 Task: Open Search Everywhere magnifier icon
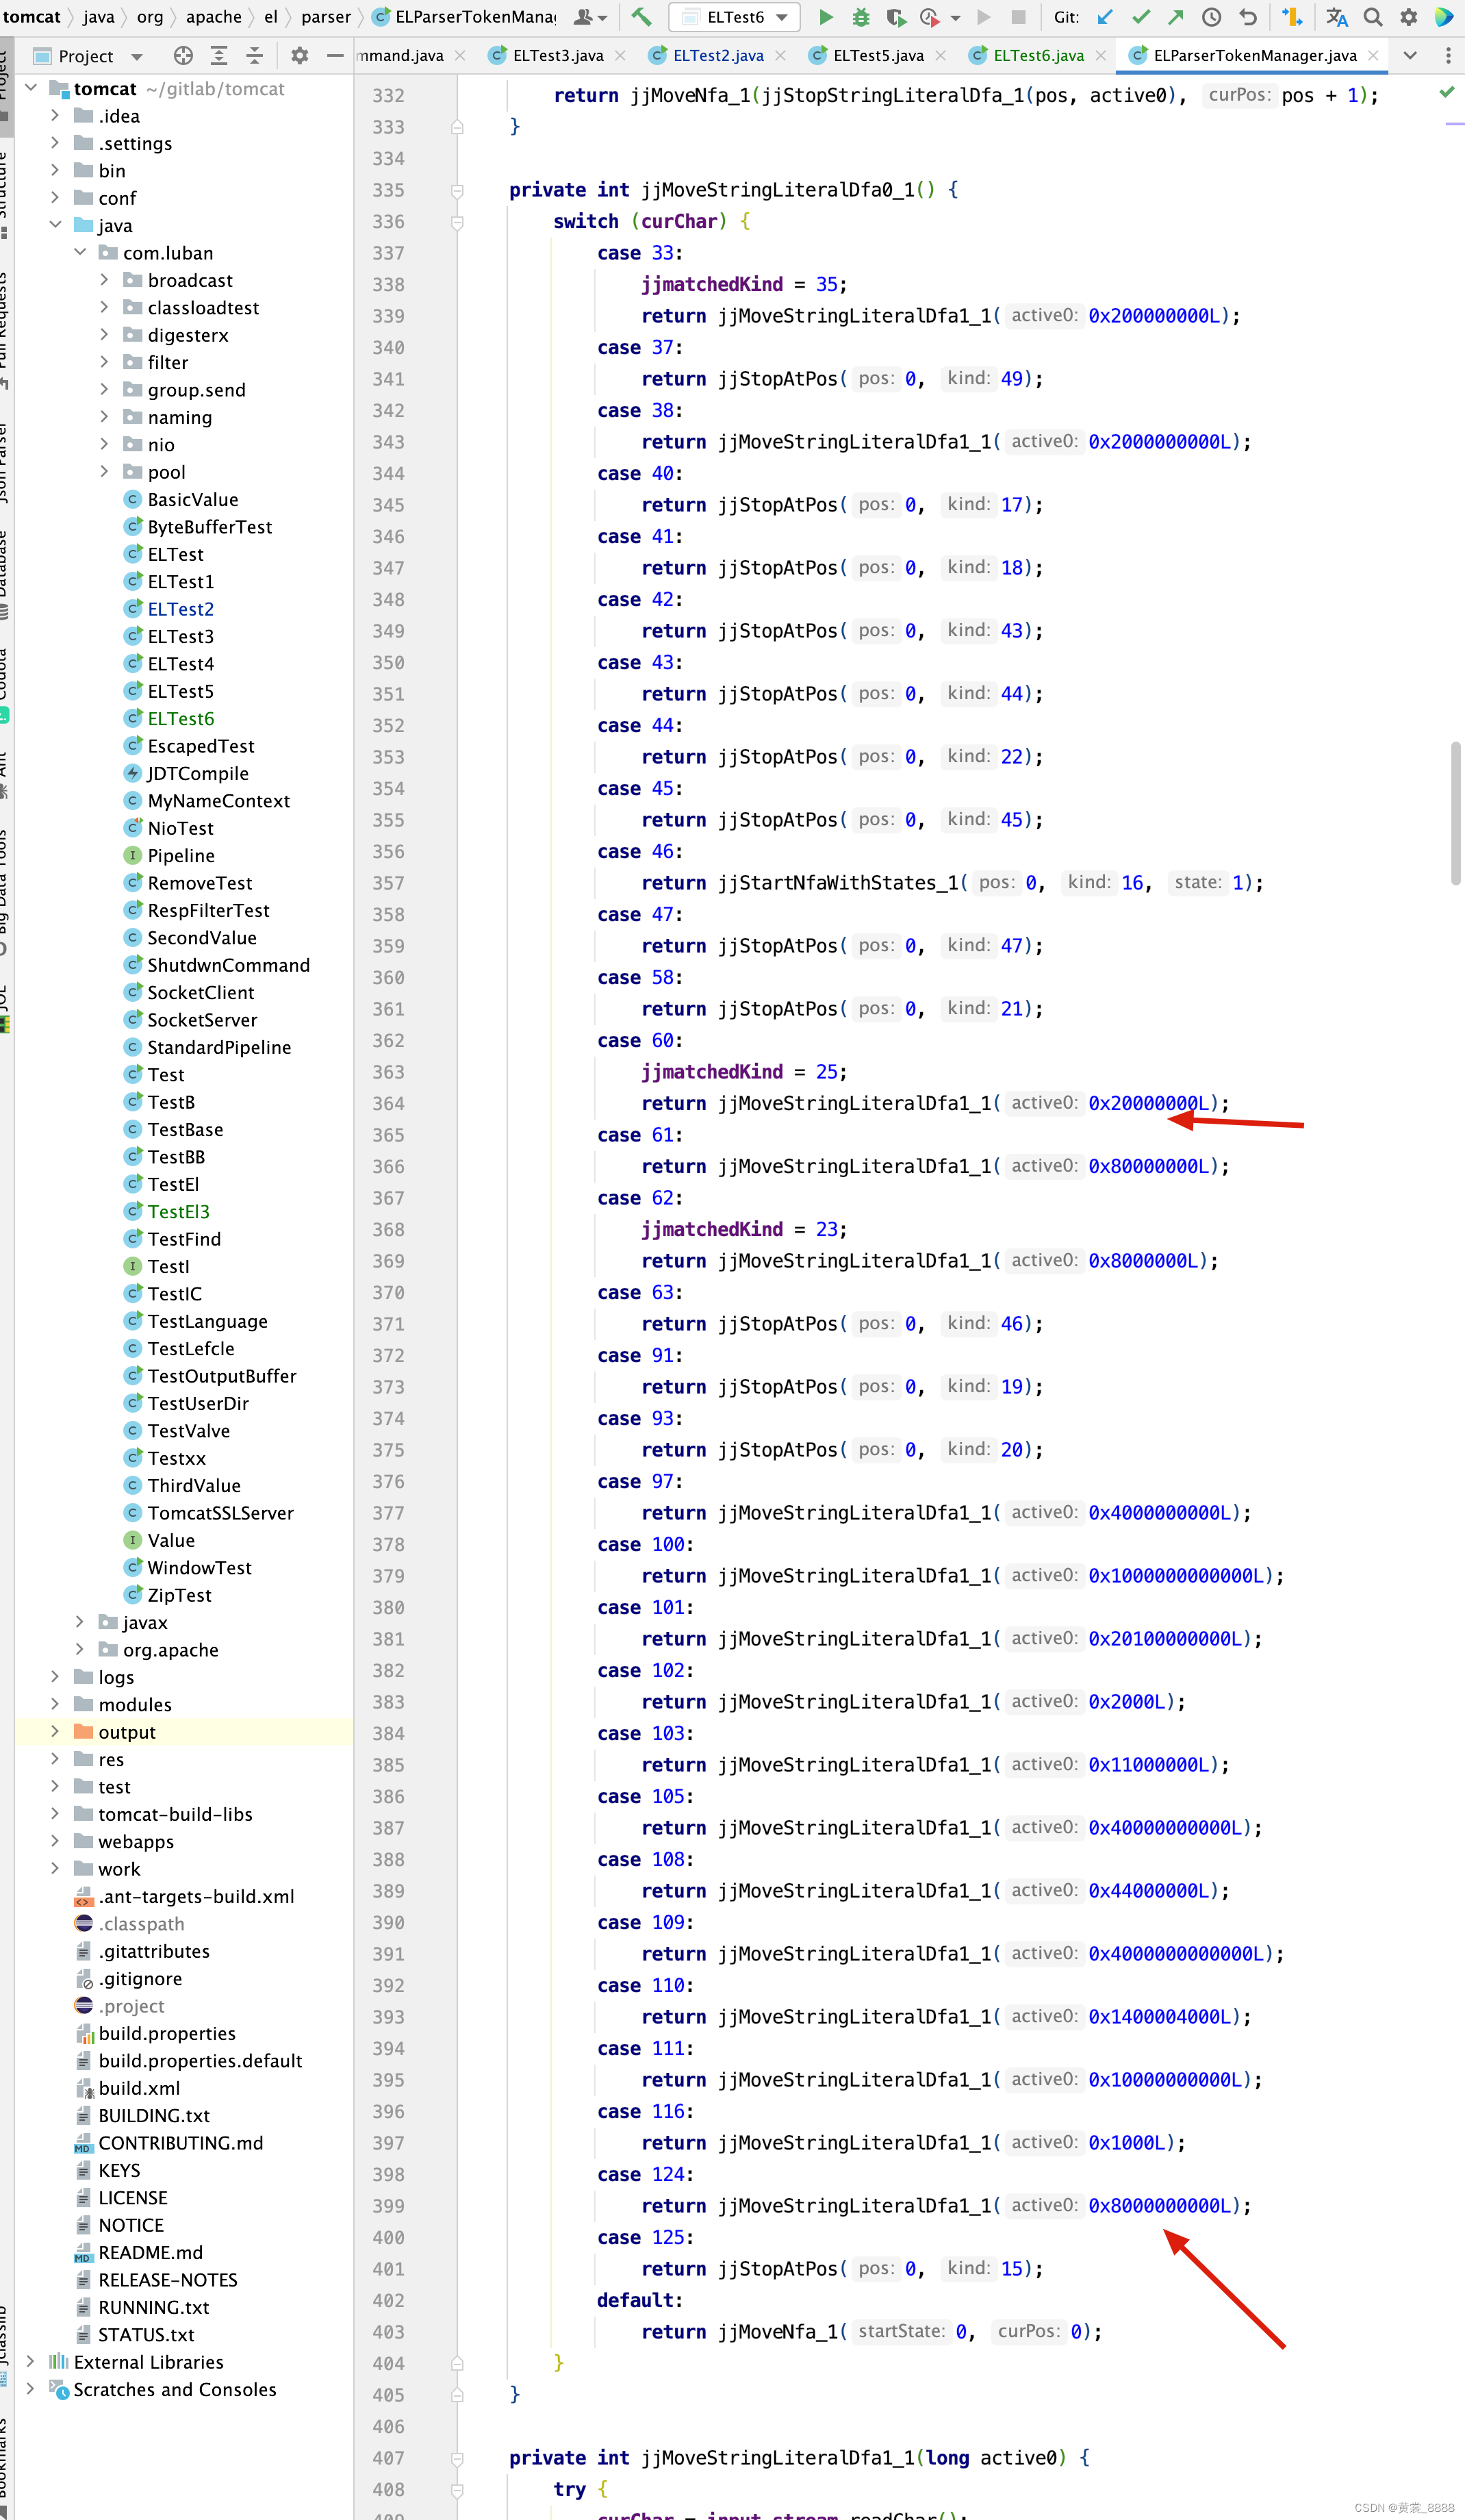coord(1373,17)
